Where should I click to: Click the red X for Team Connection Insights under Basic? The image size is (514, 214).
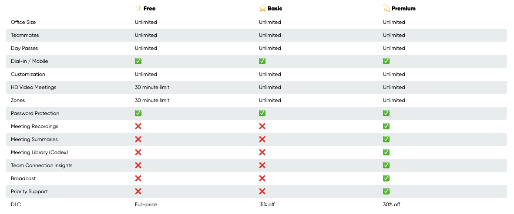[262, 165]
